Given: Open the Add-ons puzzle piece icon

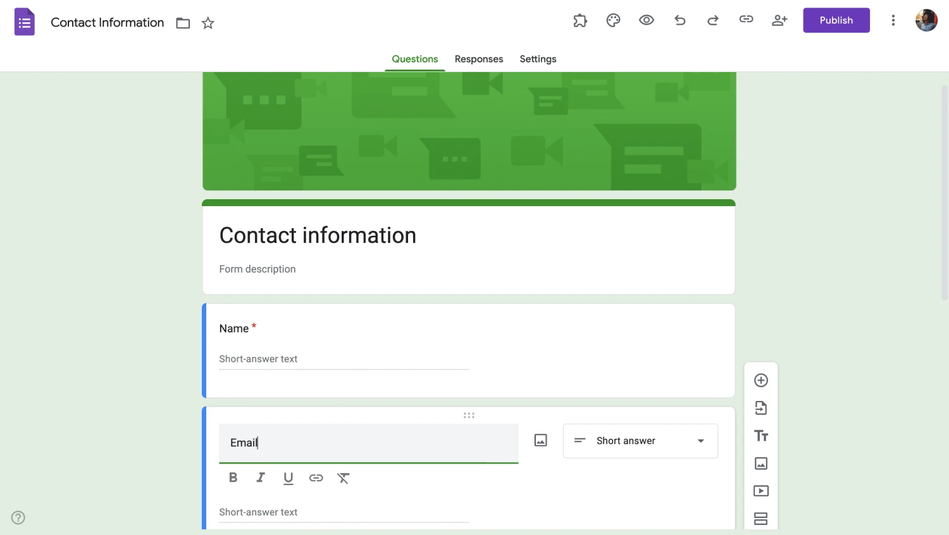Looking at the screenshot, I should 580,20.
